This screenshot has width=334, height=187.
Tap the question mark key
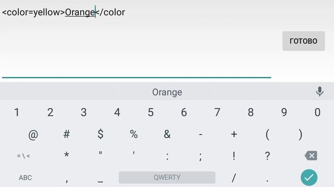coord(267,156)
